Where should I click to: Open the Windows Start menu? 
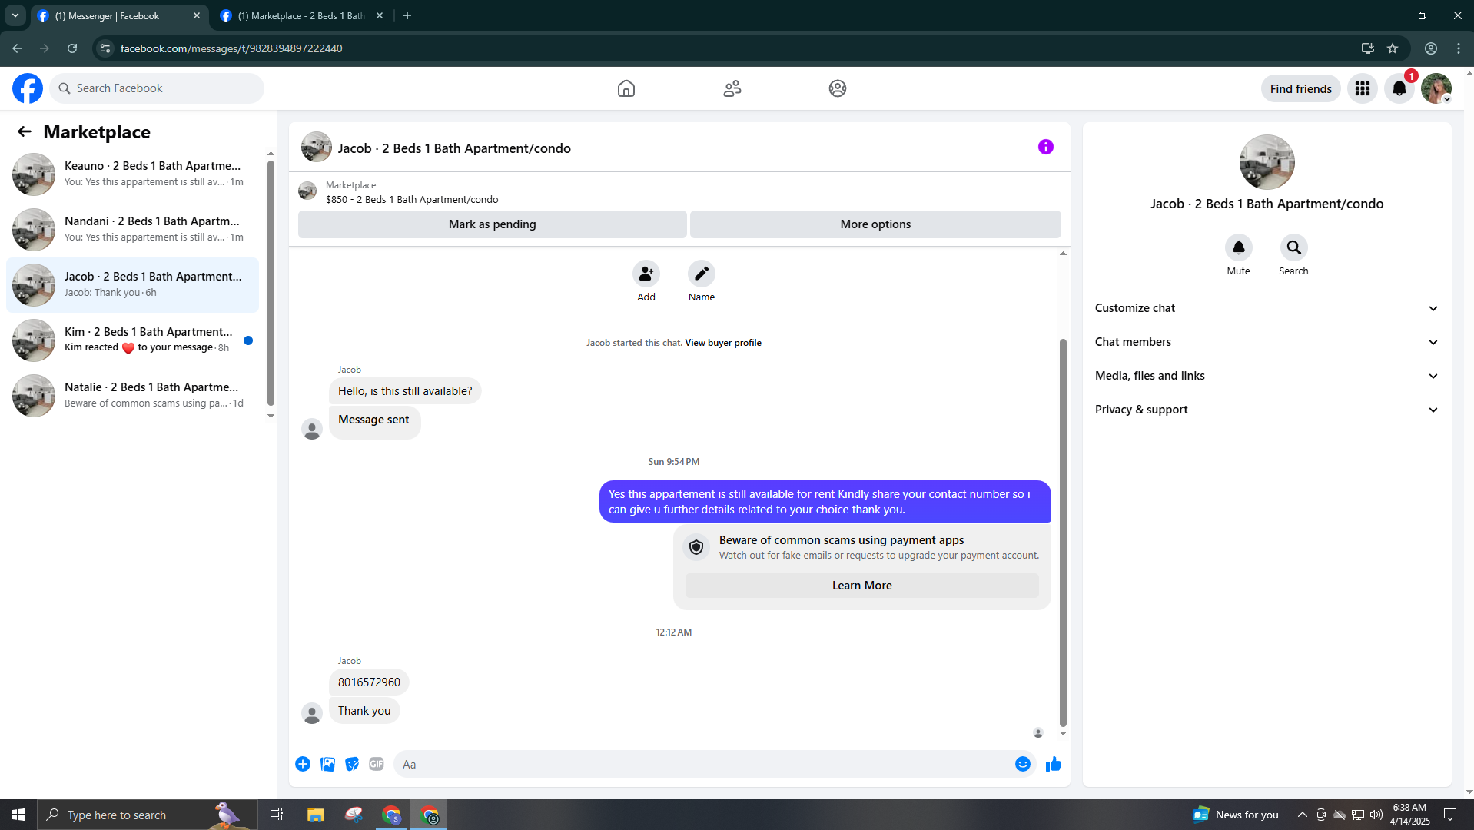[x=18, y=815]
